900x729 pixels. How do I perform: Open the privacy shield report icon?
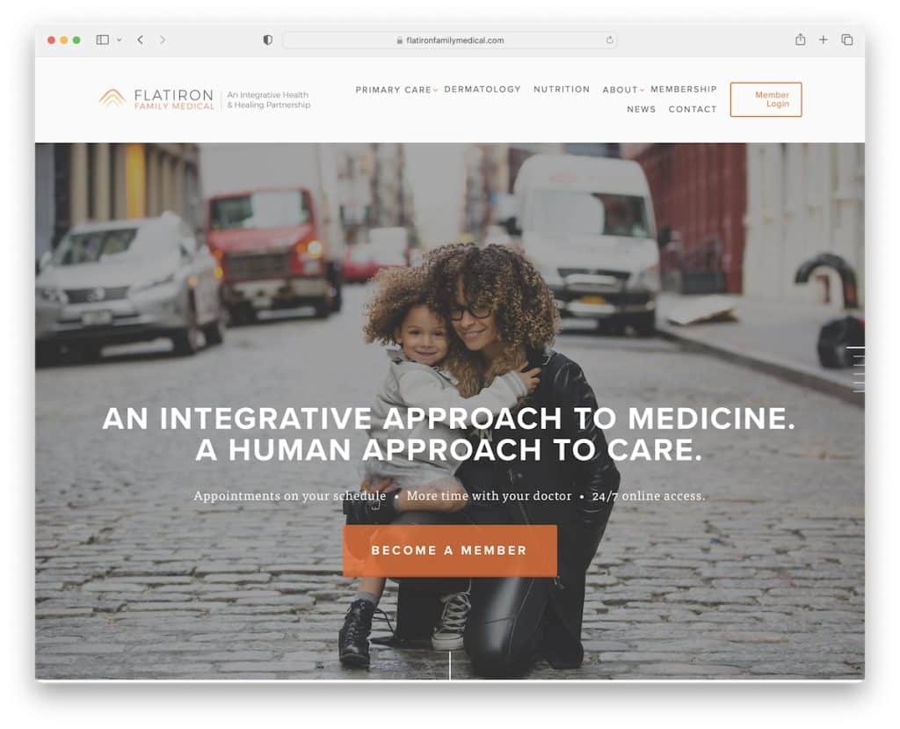click(267, 40)
